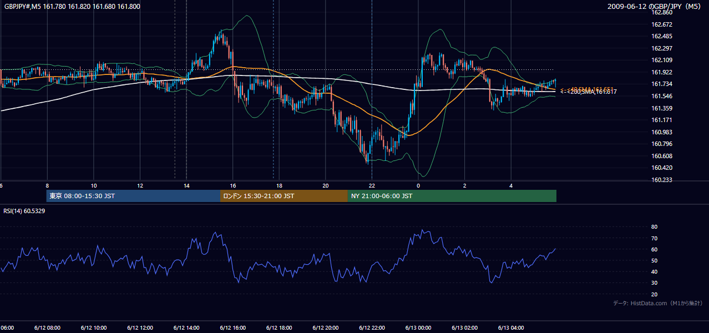The height and width of the screenshot is (333, 709).
Task: Click the 160.233 price axis label
Action: (x=661, y=180)
